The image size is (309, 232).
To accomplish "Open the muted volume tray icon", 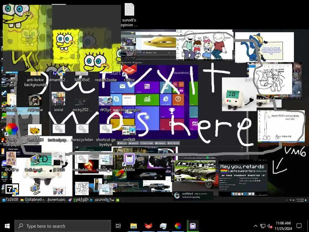I will [x=270, y=226].
